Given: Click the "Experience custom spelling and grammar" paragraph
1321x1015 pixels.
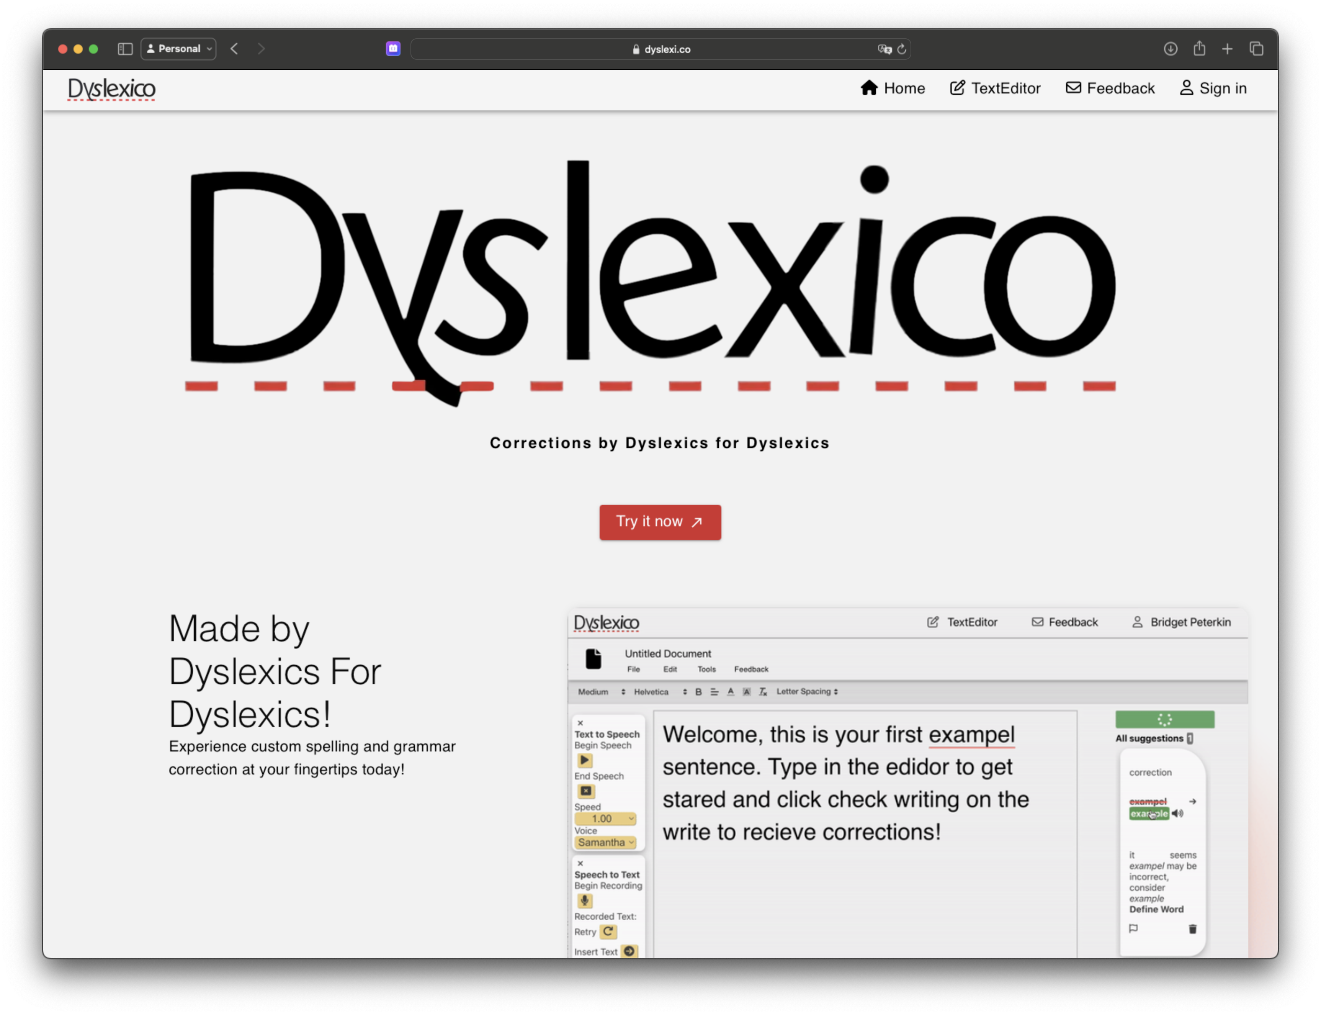Looking at the screenshot, I should (x=312, y=758).
